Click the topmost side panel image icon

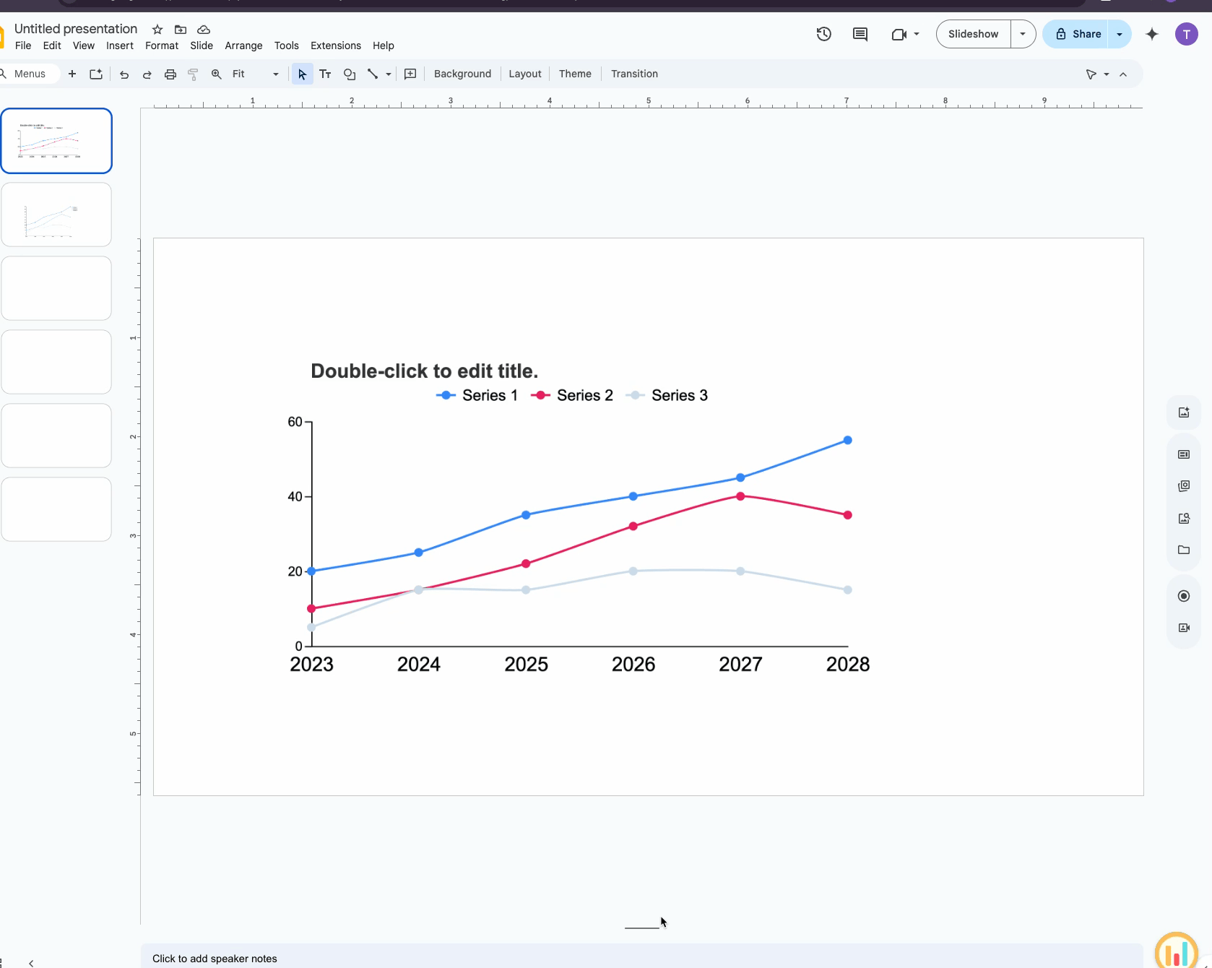tap(1184, 412)
